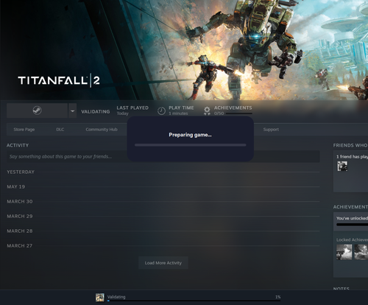The height and width of the screenshot is (305, 368).
Task: Click the '1 friend has played' text
Action: click(352, 157)
